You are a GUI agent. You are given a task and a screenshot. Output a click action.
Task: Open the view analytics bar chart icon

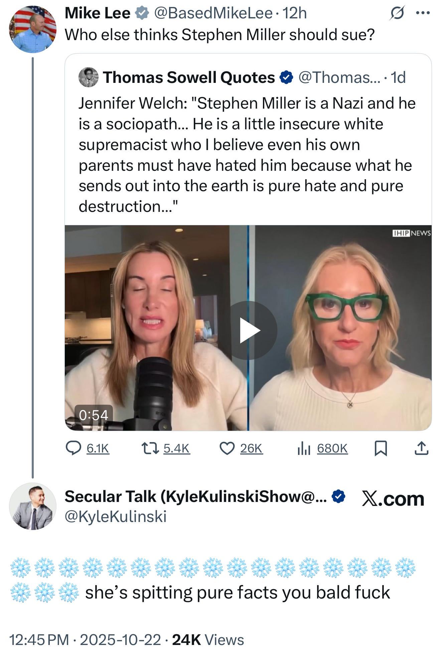304,448
